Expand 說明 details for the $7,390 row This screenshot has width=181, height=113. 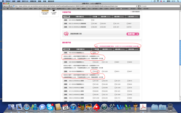coord(66,81)
